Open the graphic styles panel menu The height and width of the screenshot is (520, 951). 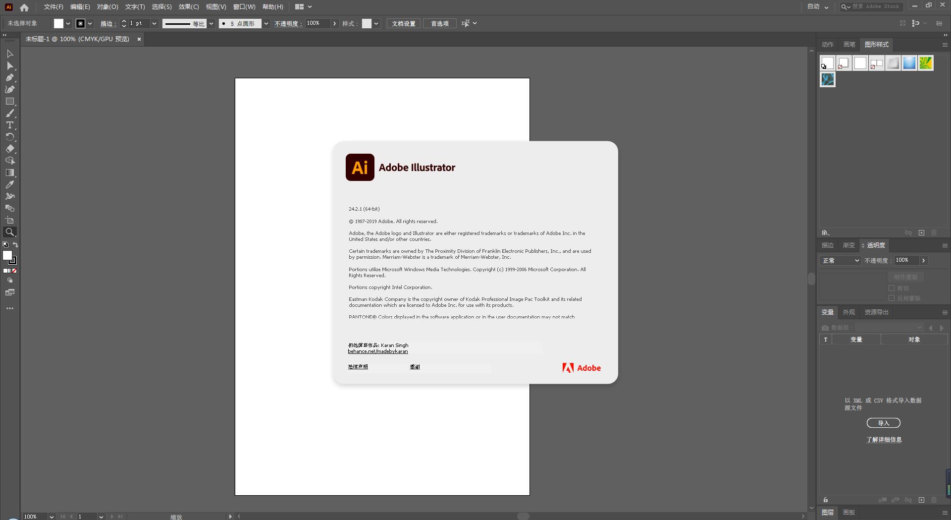(x=945, y=45)
